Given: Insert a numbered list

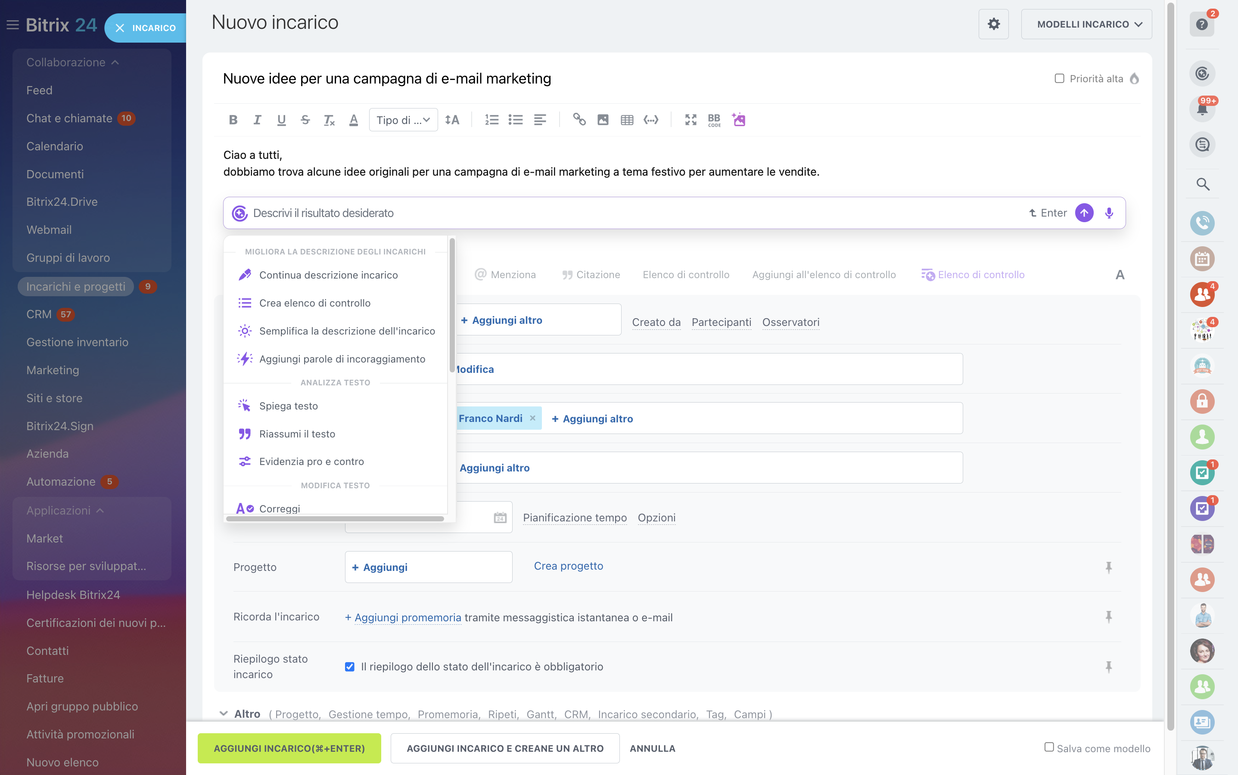Looking at the screenshot, I should [x=491, y=120].
